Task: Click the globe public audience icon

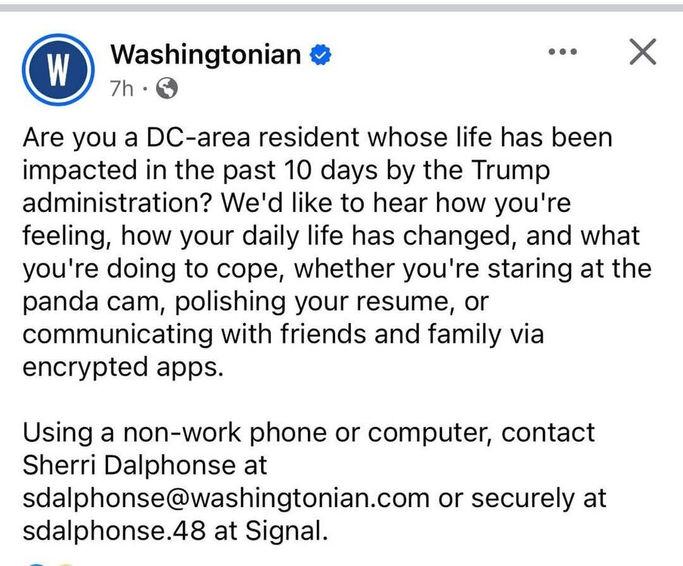Action: click(166, 90)
